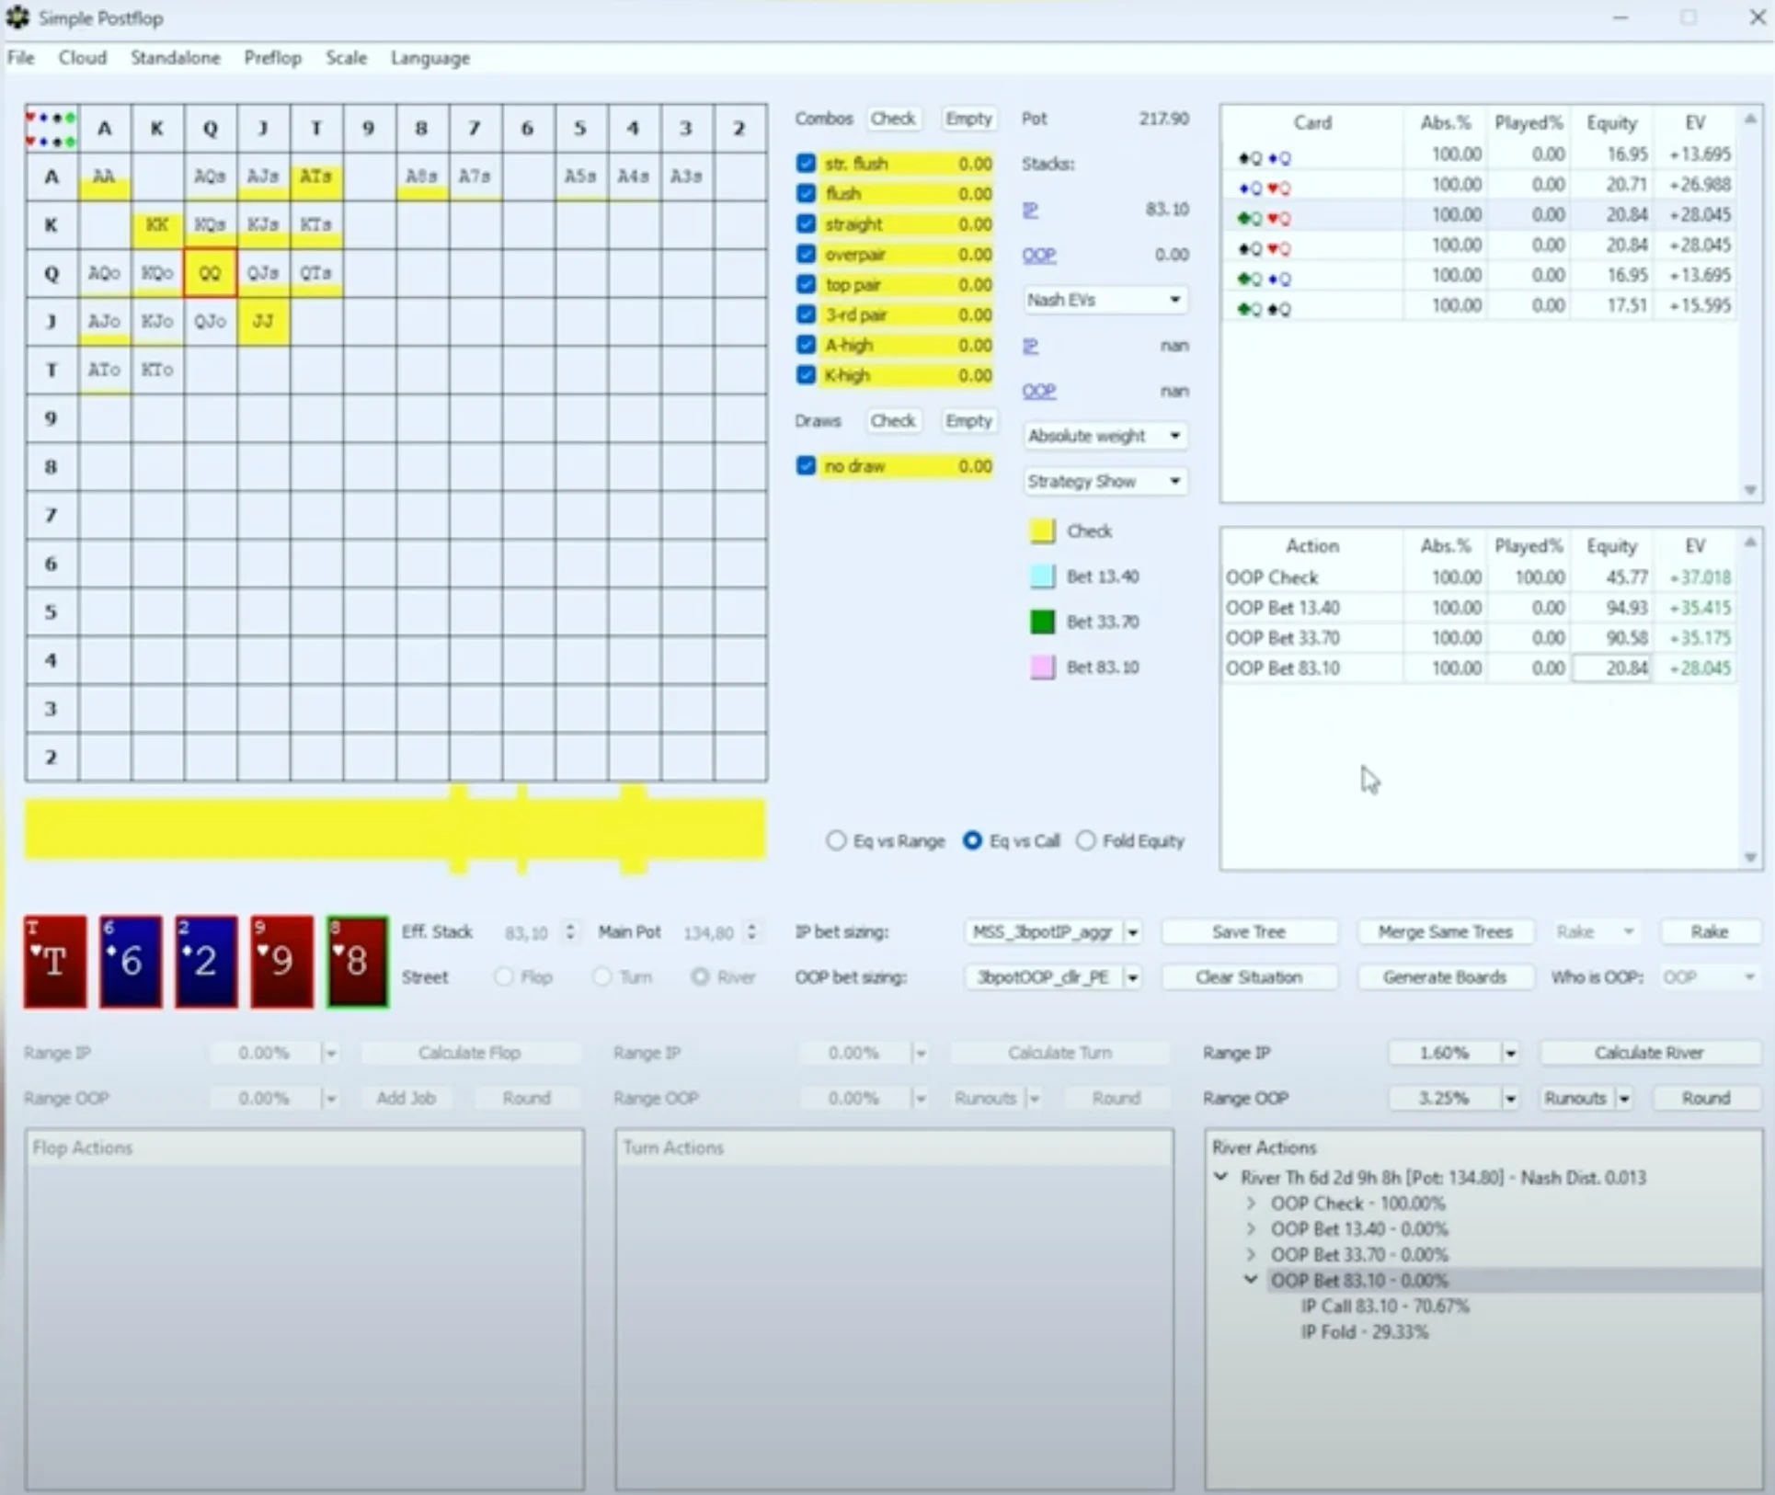Click the Save Tree button
The height and width of the screenshot is (1495, 1775).
(x=1248, y=931)
